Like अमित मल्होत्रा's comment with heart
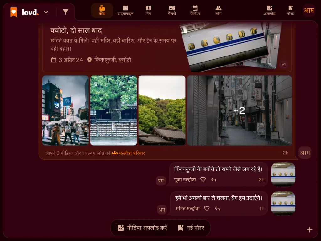The image size is (321, 241). 207,208
